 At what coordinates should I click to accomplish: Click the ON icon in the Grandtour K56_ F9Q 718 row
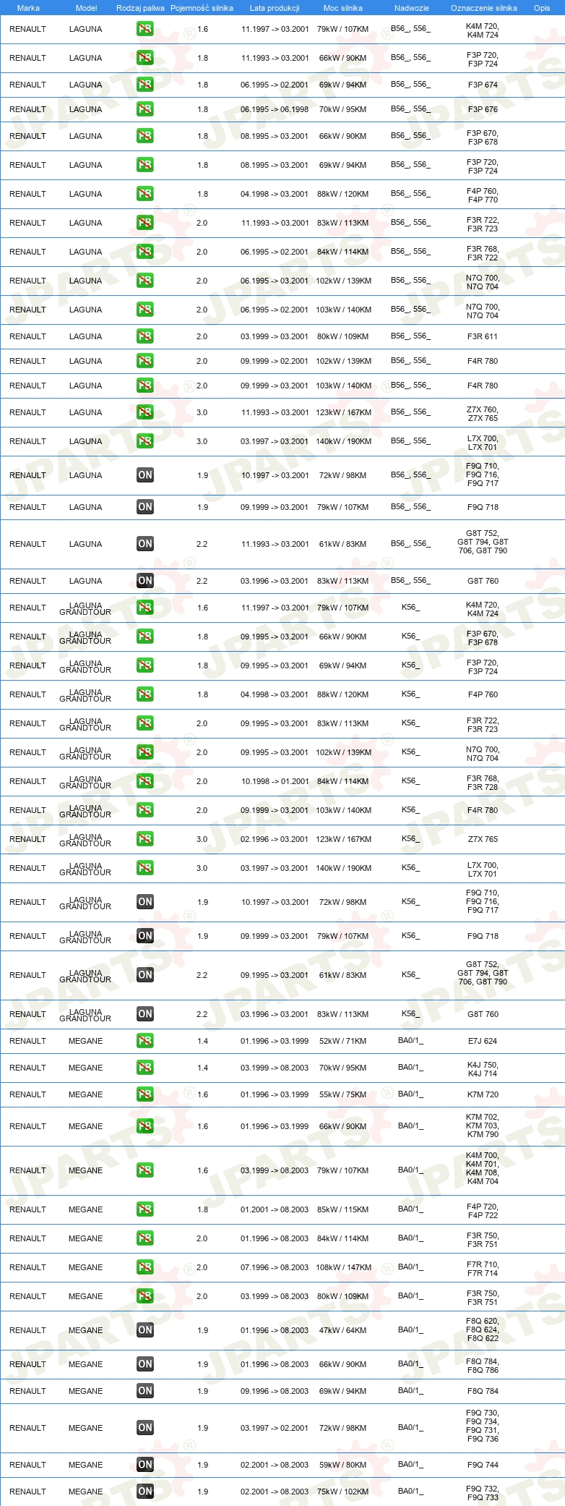point(145,936)
